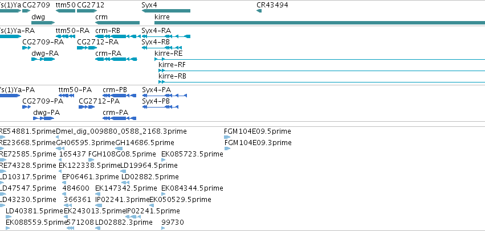Select the dwg-RA transcript
Image resolution: width=485 pixels, height=231 pixels.
click(43, 59)
